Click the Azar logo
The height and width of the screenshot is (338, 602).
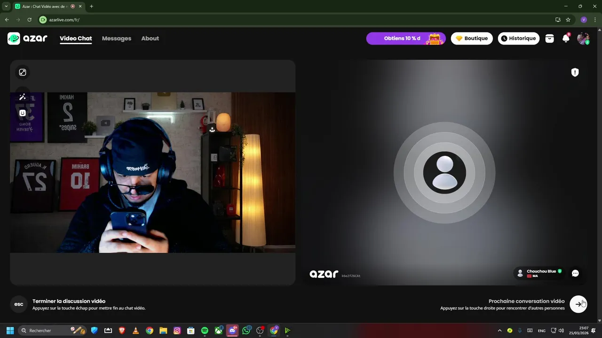27,38
